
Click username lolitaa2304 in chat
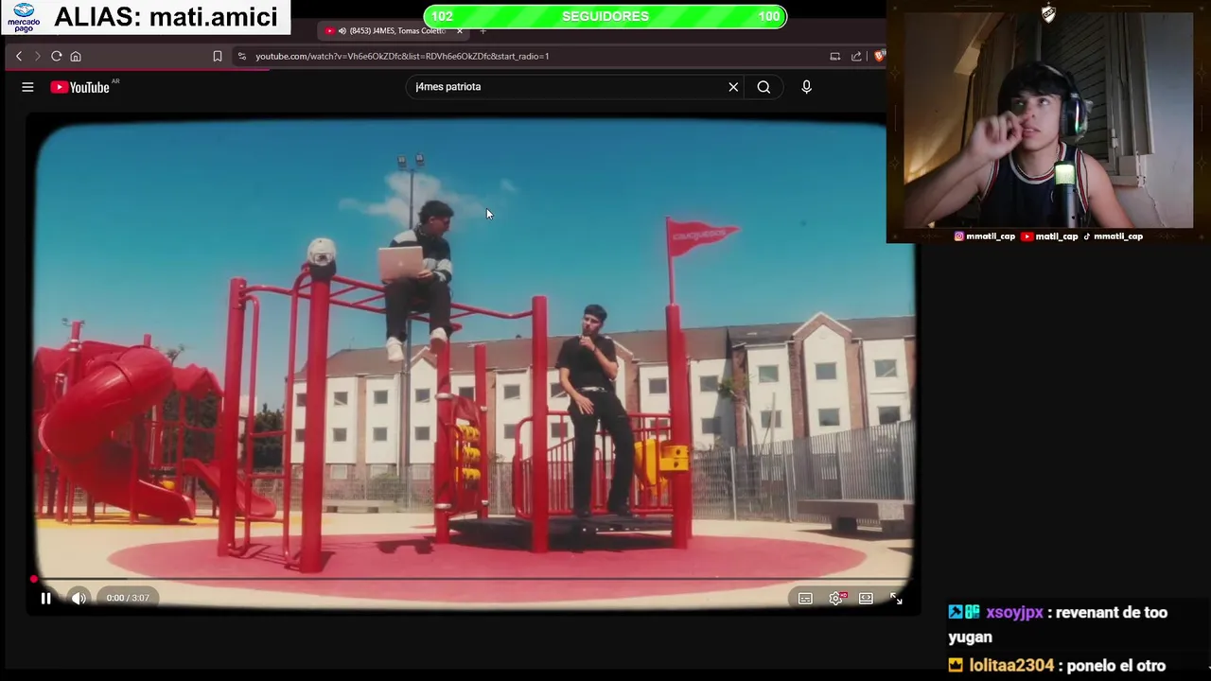tap(1011, 666)
